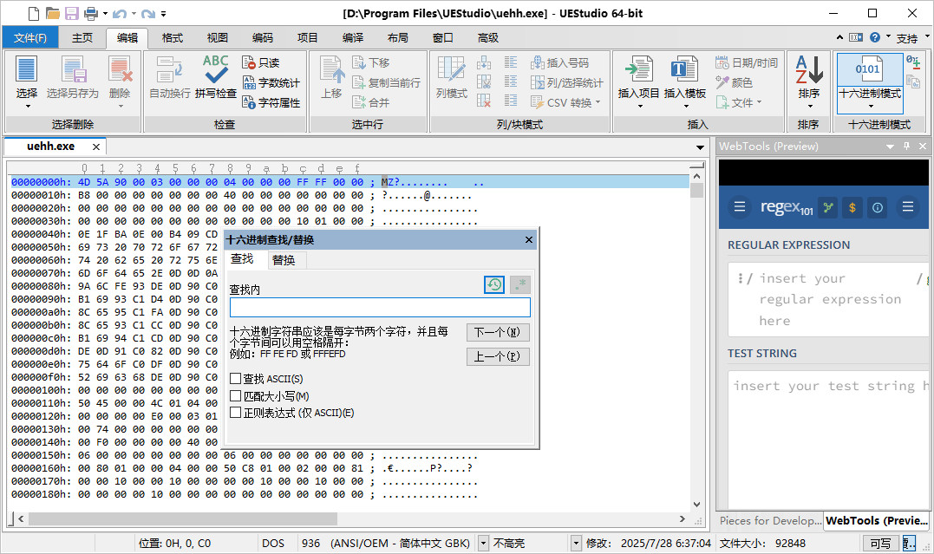This screenshot has width=934, height=554.
Task: Click the 上一个(P) button to find previous
Action: 498,356
